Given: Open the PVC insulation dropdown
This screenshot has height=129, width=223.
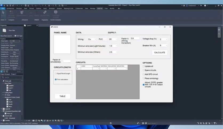Looking at the screenshot, I should point(102,39).
